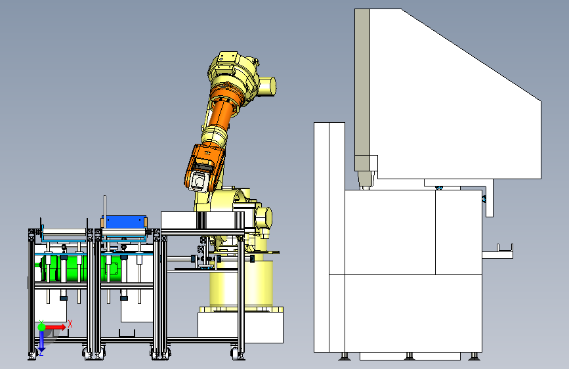The width and height of the screenshot is (569, 369).
Task: Click the red X axis arrow of triad
Action: pyautogui.click(x=56, y=327)
